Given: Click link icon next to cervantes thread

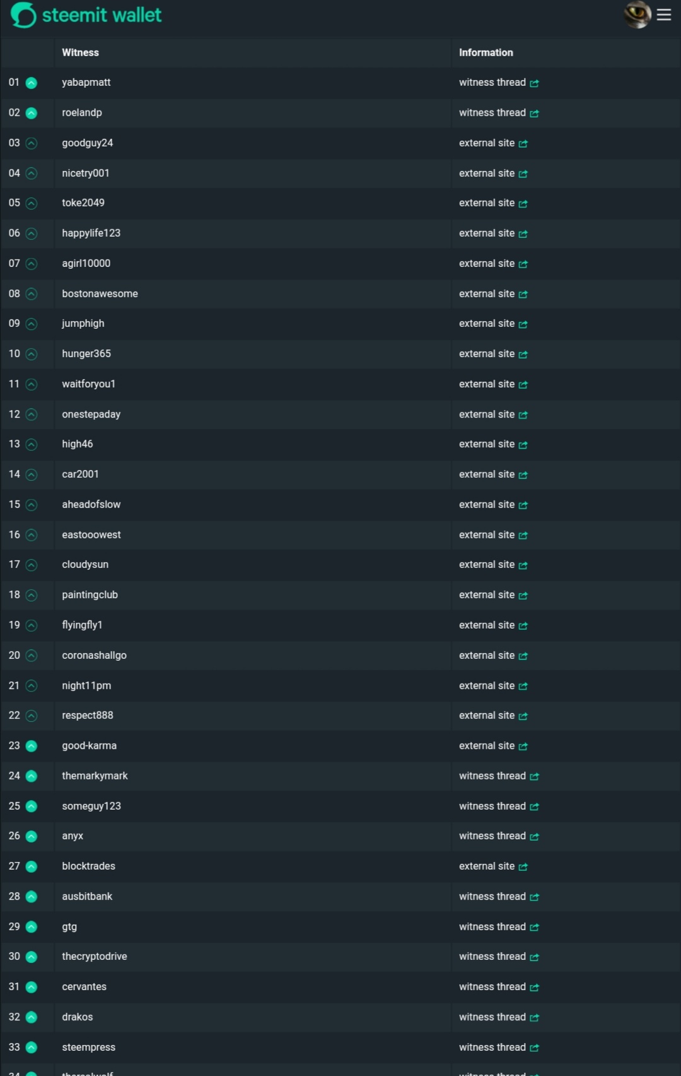Looking at the screenshot, I should [x=534, y=987].
